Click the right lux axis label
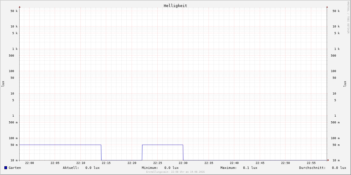This screenshot has height=175, width=351. [345, 84]
